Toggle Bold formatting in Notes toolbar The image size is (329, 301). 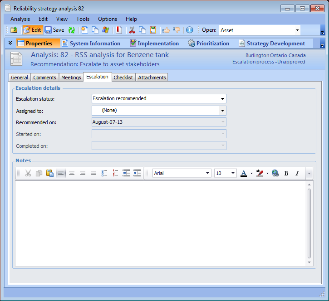[286, 173]
